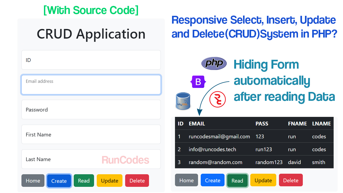Click the ID input field
This screenshot has width=343, height=193.
click(91, 60)
